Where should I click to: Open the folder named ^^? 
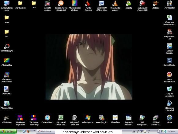[34, 5]
